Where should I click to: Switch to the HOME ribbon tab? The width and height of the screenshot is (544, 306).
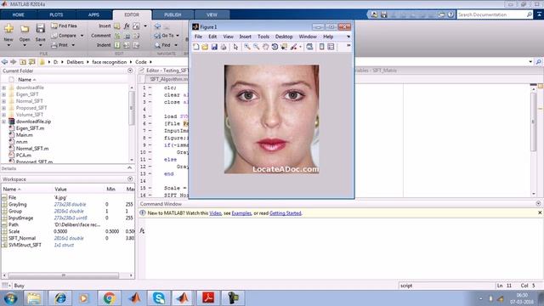tap(19, 15)
